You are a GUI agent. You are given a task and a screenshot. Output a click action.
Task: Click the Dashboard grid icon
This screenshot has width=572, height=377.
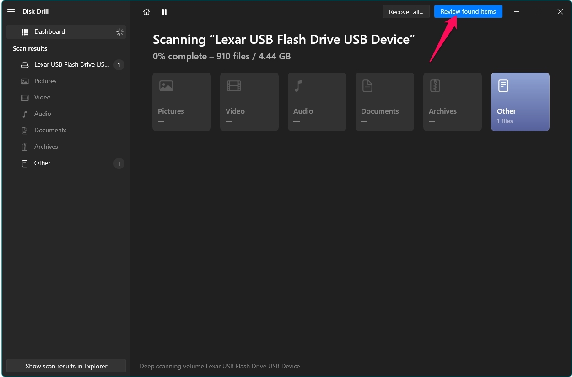[x=25, y=32]
